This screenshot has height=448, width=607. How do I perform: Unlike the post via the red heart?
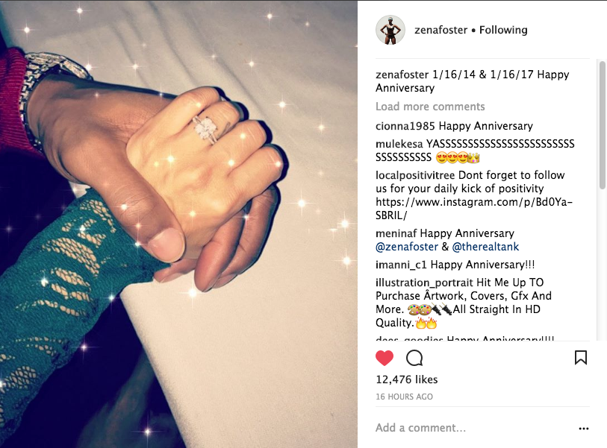click(385, 358)
